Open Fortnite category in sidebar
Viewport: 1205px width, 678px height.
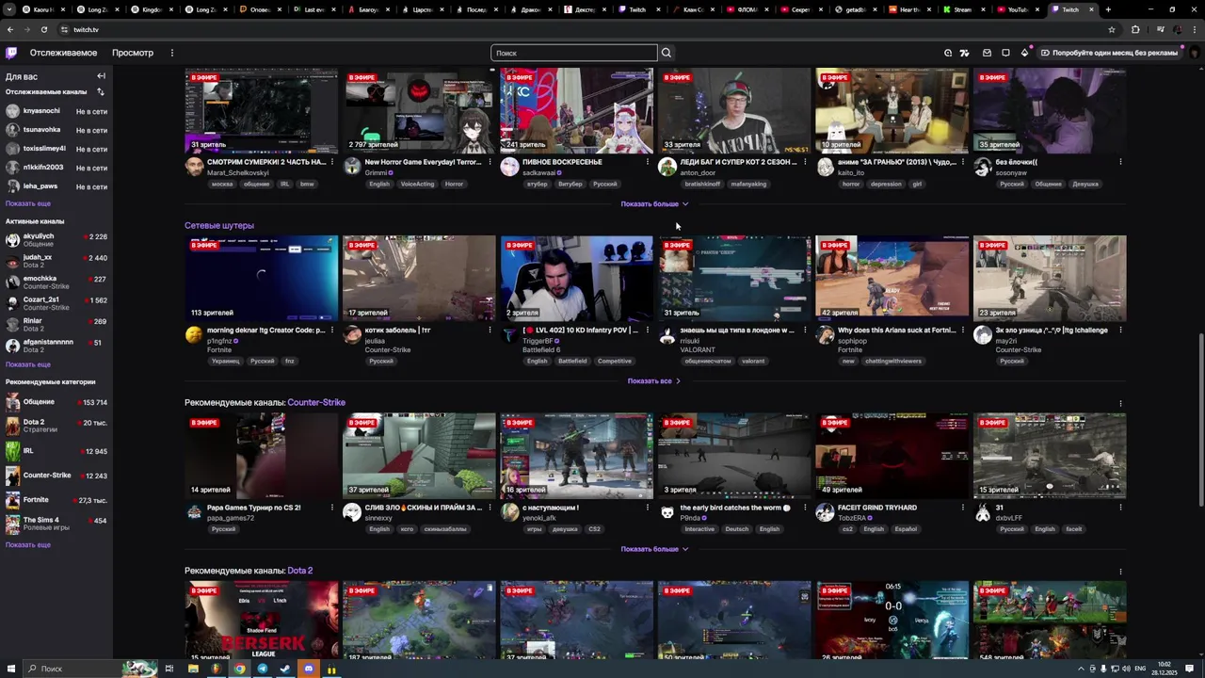pyautogui.click(x=56, y=500)
